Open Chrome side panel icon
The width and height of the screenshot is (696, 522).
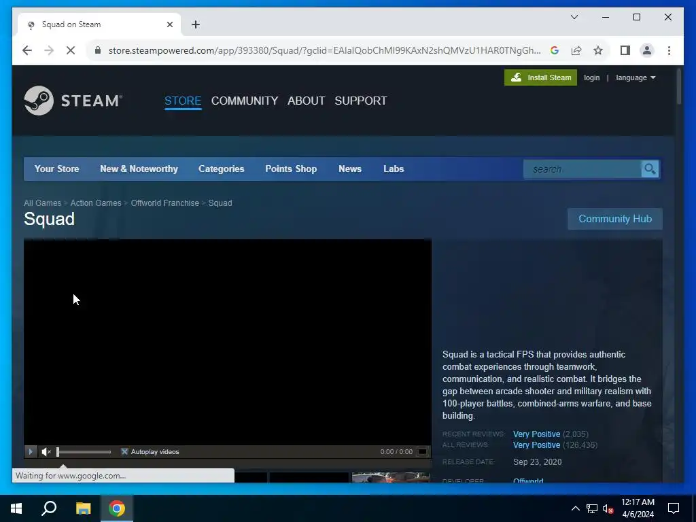pos(625,50)
